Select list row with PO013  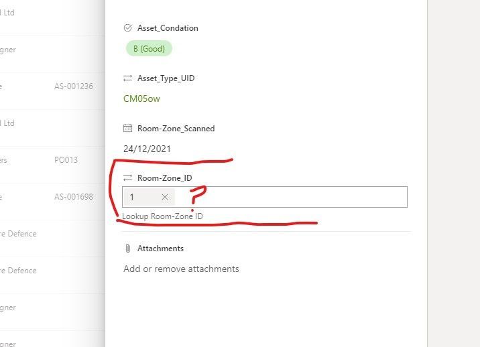[66, 160]
